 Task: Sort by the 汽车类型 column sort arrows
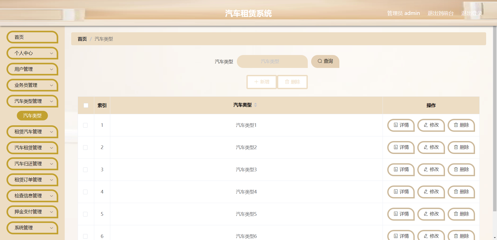tap(255, 105)
